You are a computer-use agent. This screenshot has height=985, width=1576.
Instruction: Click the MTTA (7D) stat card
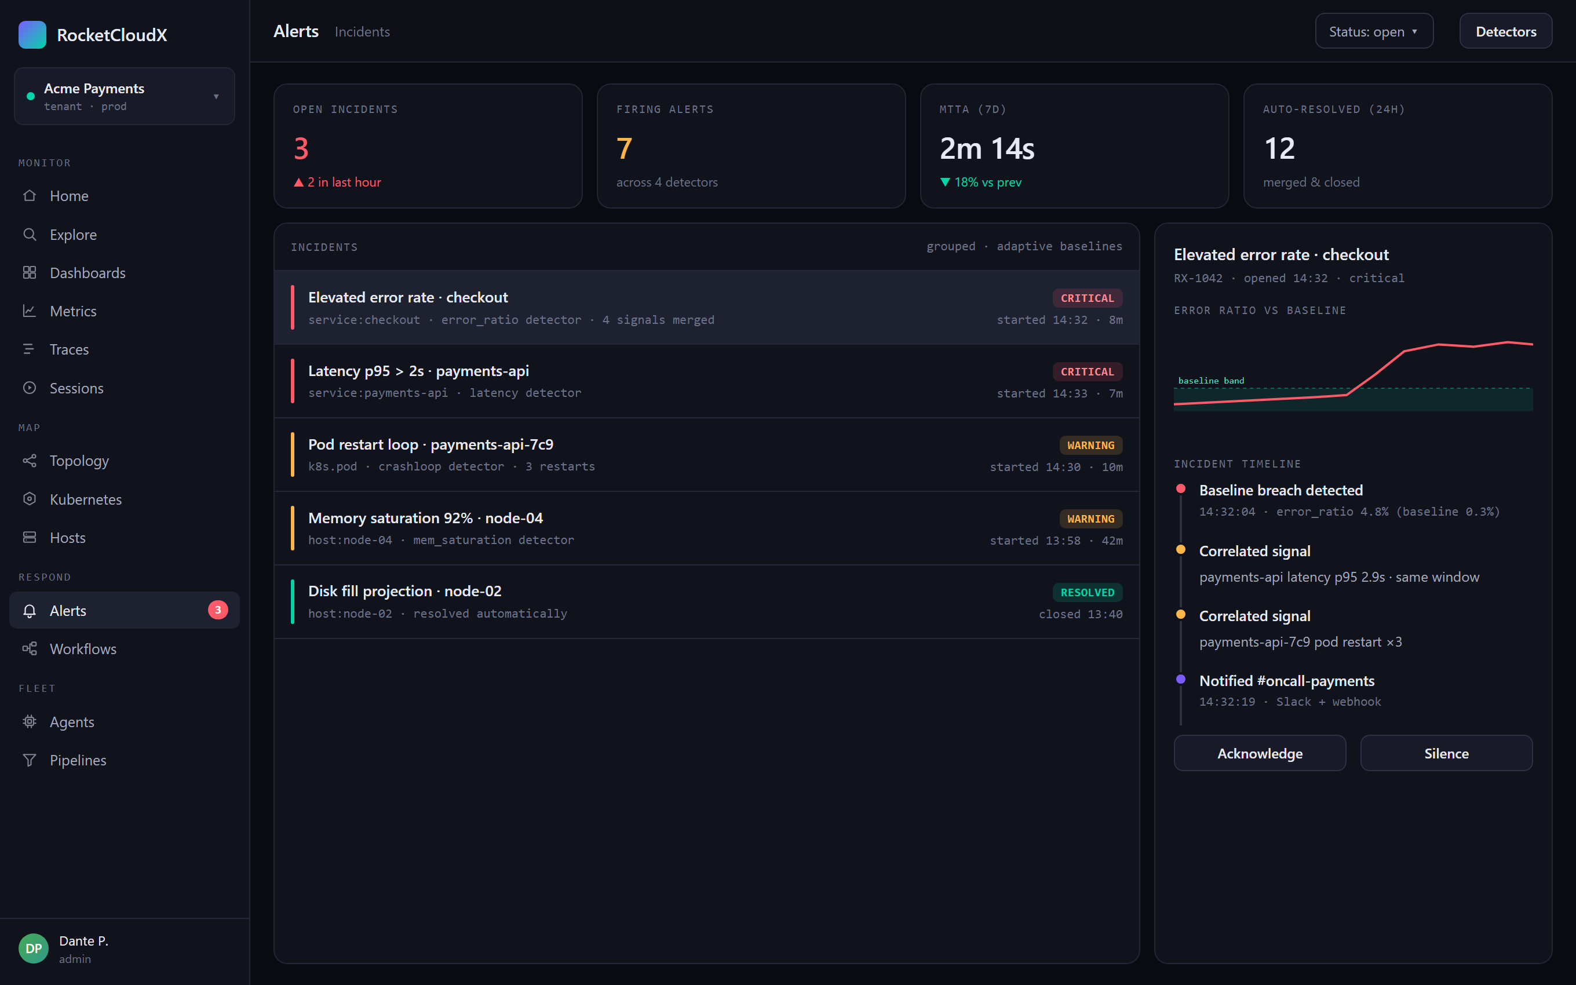pyautogui.click(x=1075, y=146)
